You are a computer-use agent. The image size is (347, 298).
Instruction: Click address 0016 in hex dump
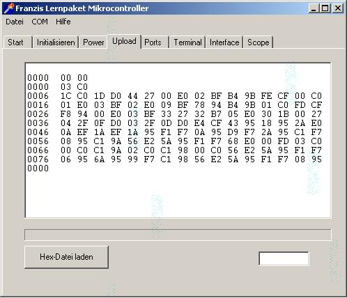click(x=38, y=105)
